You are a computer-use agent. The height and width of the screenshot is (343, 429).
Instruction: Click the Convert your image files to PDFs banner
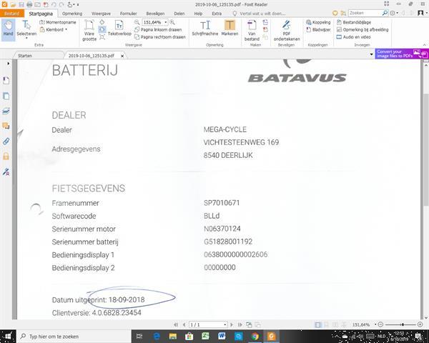[x=401, y=54]
